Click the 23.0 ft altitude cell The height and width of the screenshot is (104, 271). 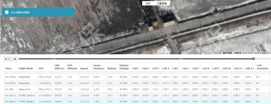tap(58, 77)
